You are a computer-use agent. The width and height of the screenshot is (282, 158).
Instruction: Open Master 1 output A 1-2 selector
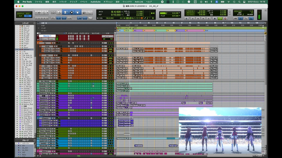click(x=108, y=36)
